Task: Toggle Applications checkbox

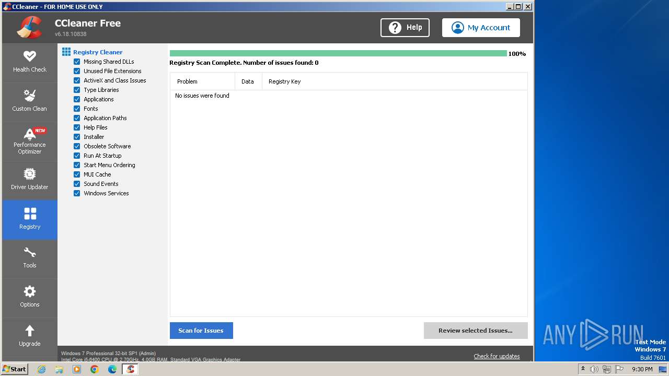Action: click(x=77, y=99)
